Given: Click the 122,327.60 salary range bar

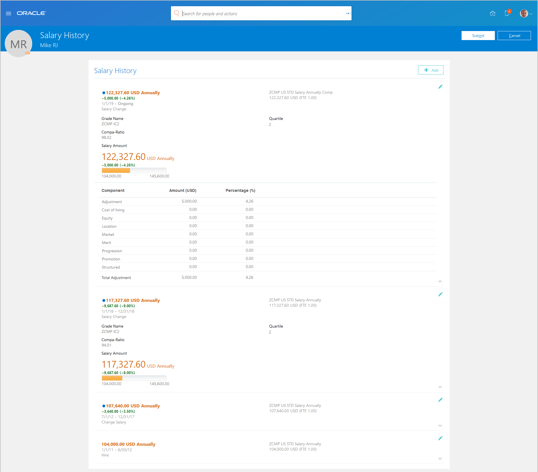Looking at the screenshot, I should click(x=134, y=170).
